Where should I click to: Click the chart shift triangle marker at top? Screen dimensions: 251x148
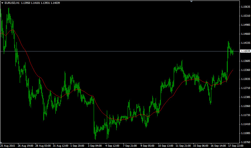(x=191, y=1)
